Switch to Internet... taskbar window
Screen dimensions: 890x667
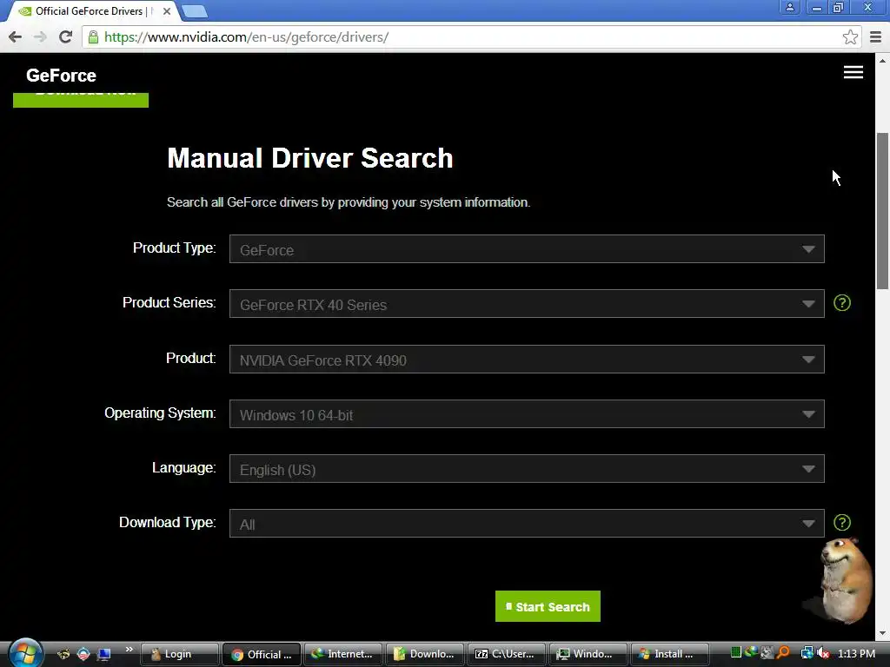342,654
